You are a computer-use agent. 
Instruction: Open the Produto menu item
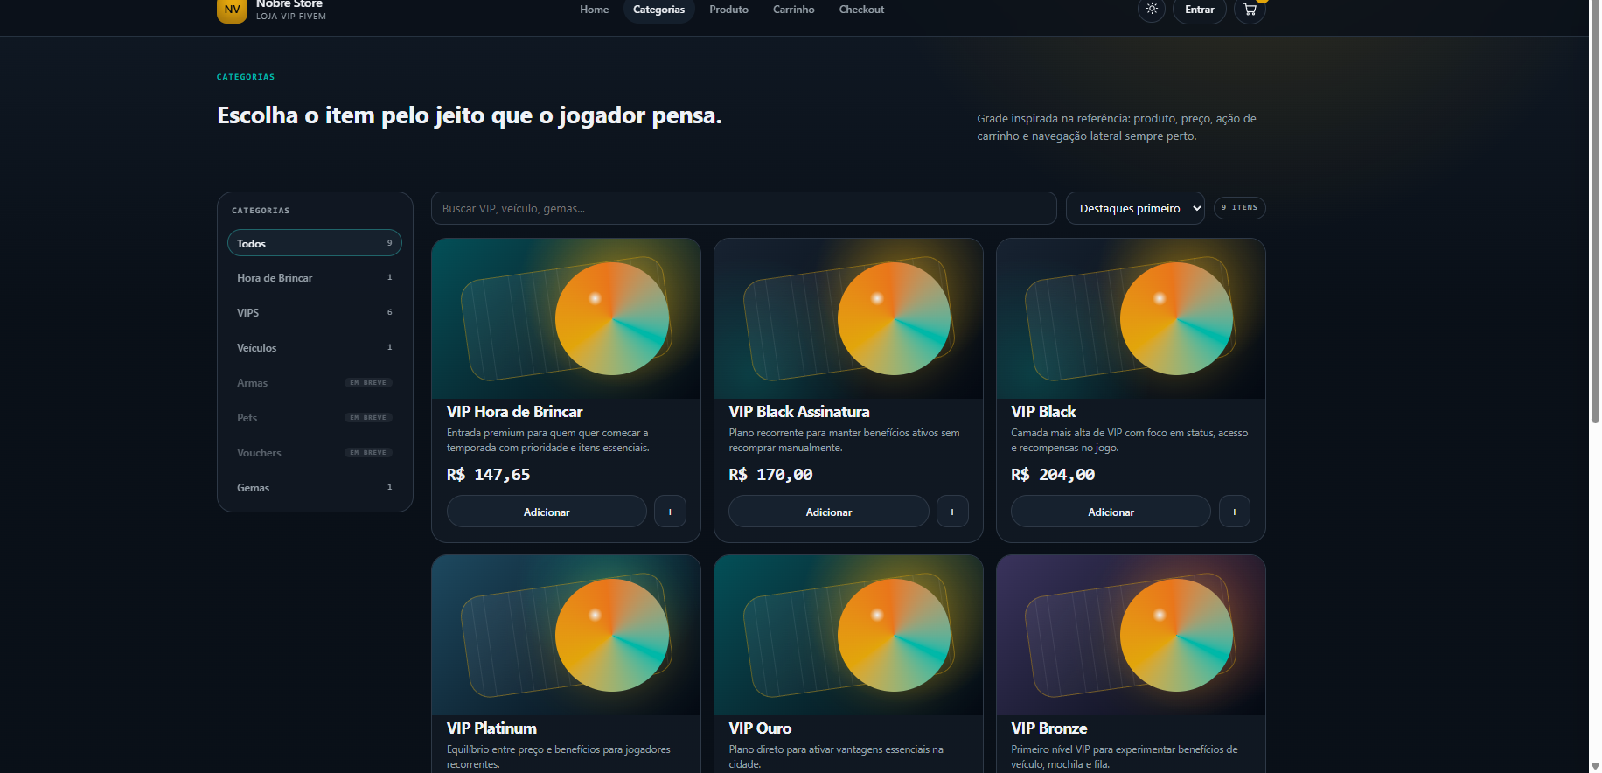point(729,10)
